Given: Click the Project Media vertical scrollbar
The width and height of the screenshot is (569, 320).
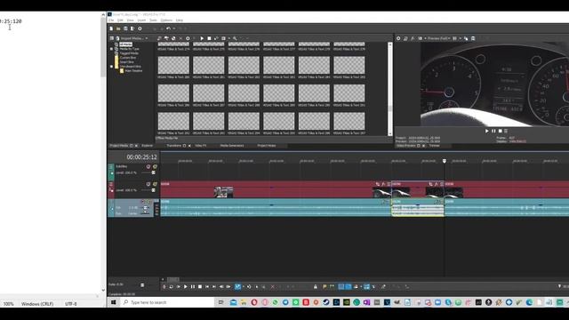Looking at the screenshot, I should click(390, 89).
